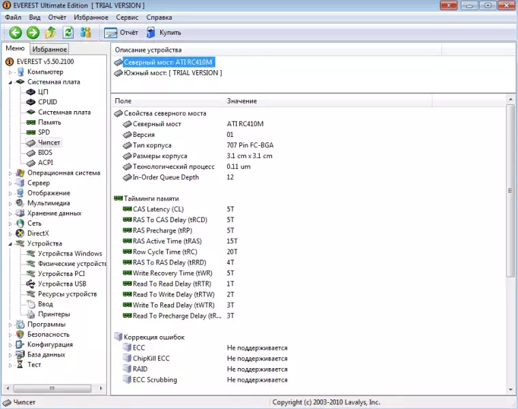
Task: Click the Сеть globe icon
Action: (20, 224)
